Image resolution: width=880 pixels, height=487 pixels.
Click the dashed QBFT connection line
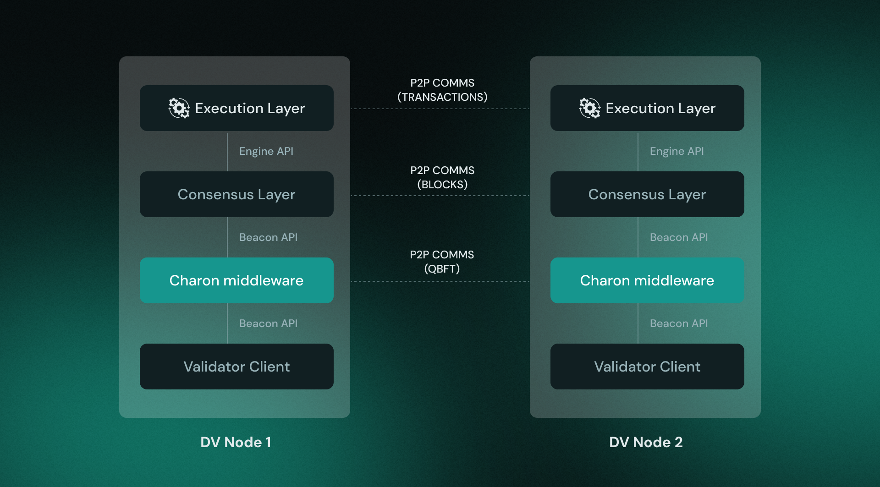(x=442, y=280)
